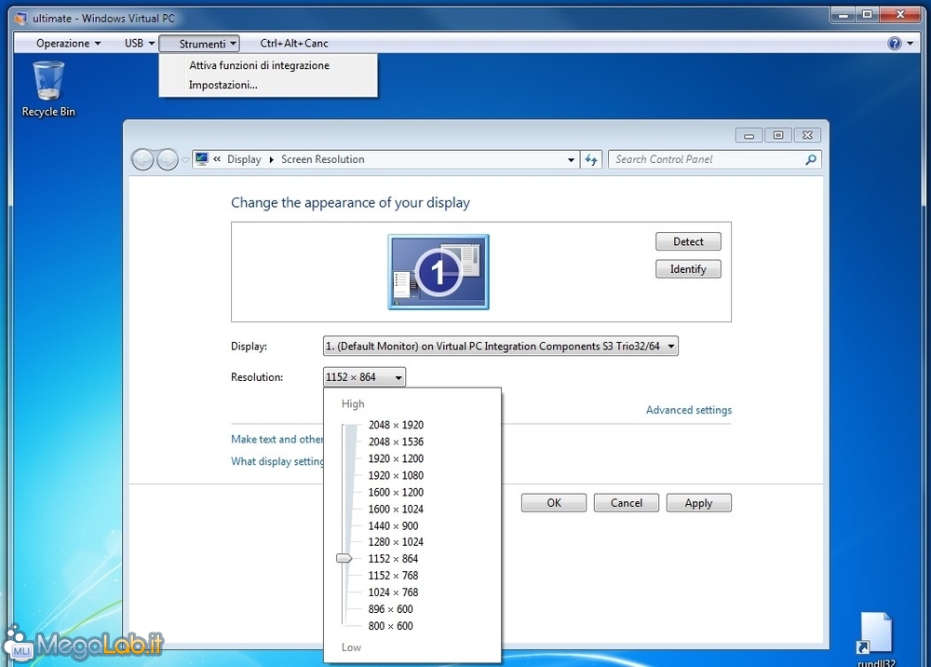The image size is (931, 667).
Task: Click the Virtual PC title bar icon
Action: (x=20, y=19)
